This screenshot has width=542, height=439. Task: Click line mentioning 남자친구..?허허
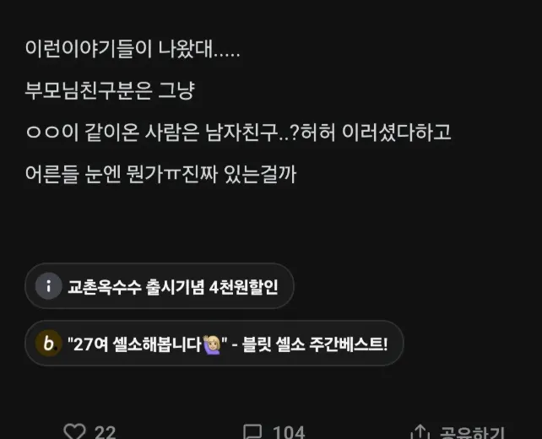tap(238, 133)
